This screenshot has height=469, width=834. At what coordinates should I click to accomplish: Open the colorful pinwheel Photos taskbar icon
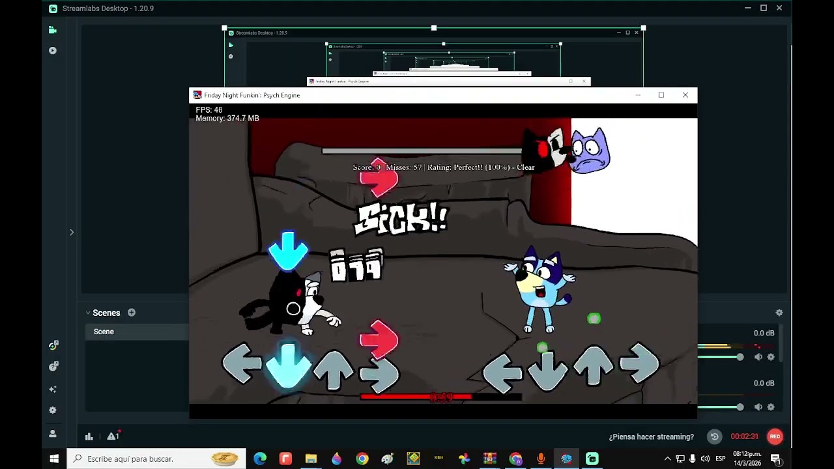coord(464,459)
